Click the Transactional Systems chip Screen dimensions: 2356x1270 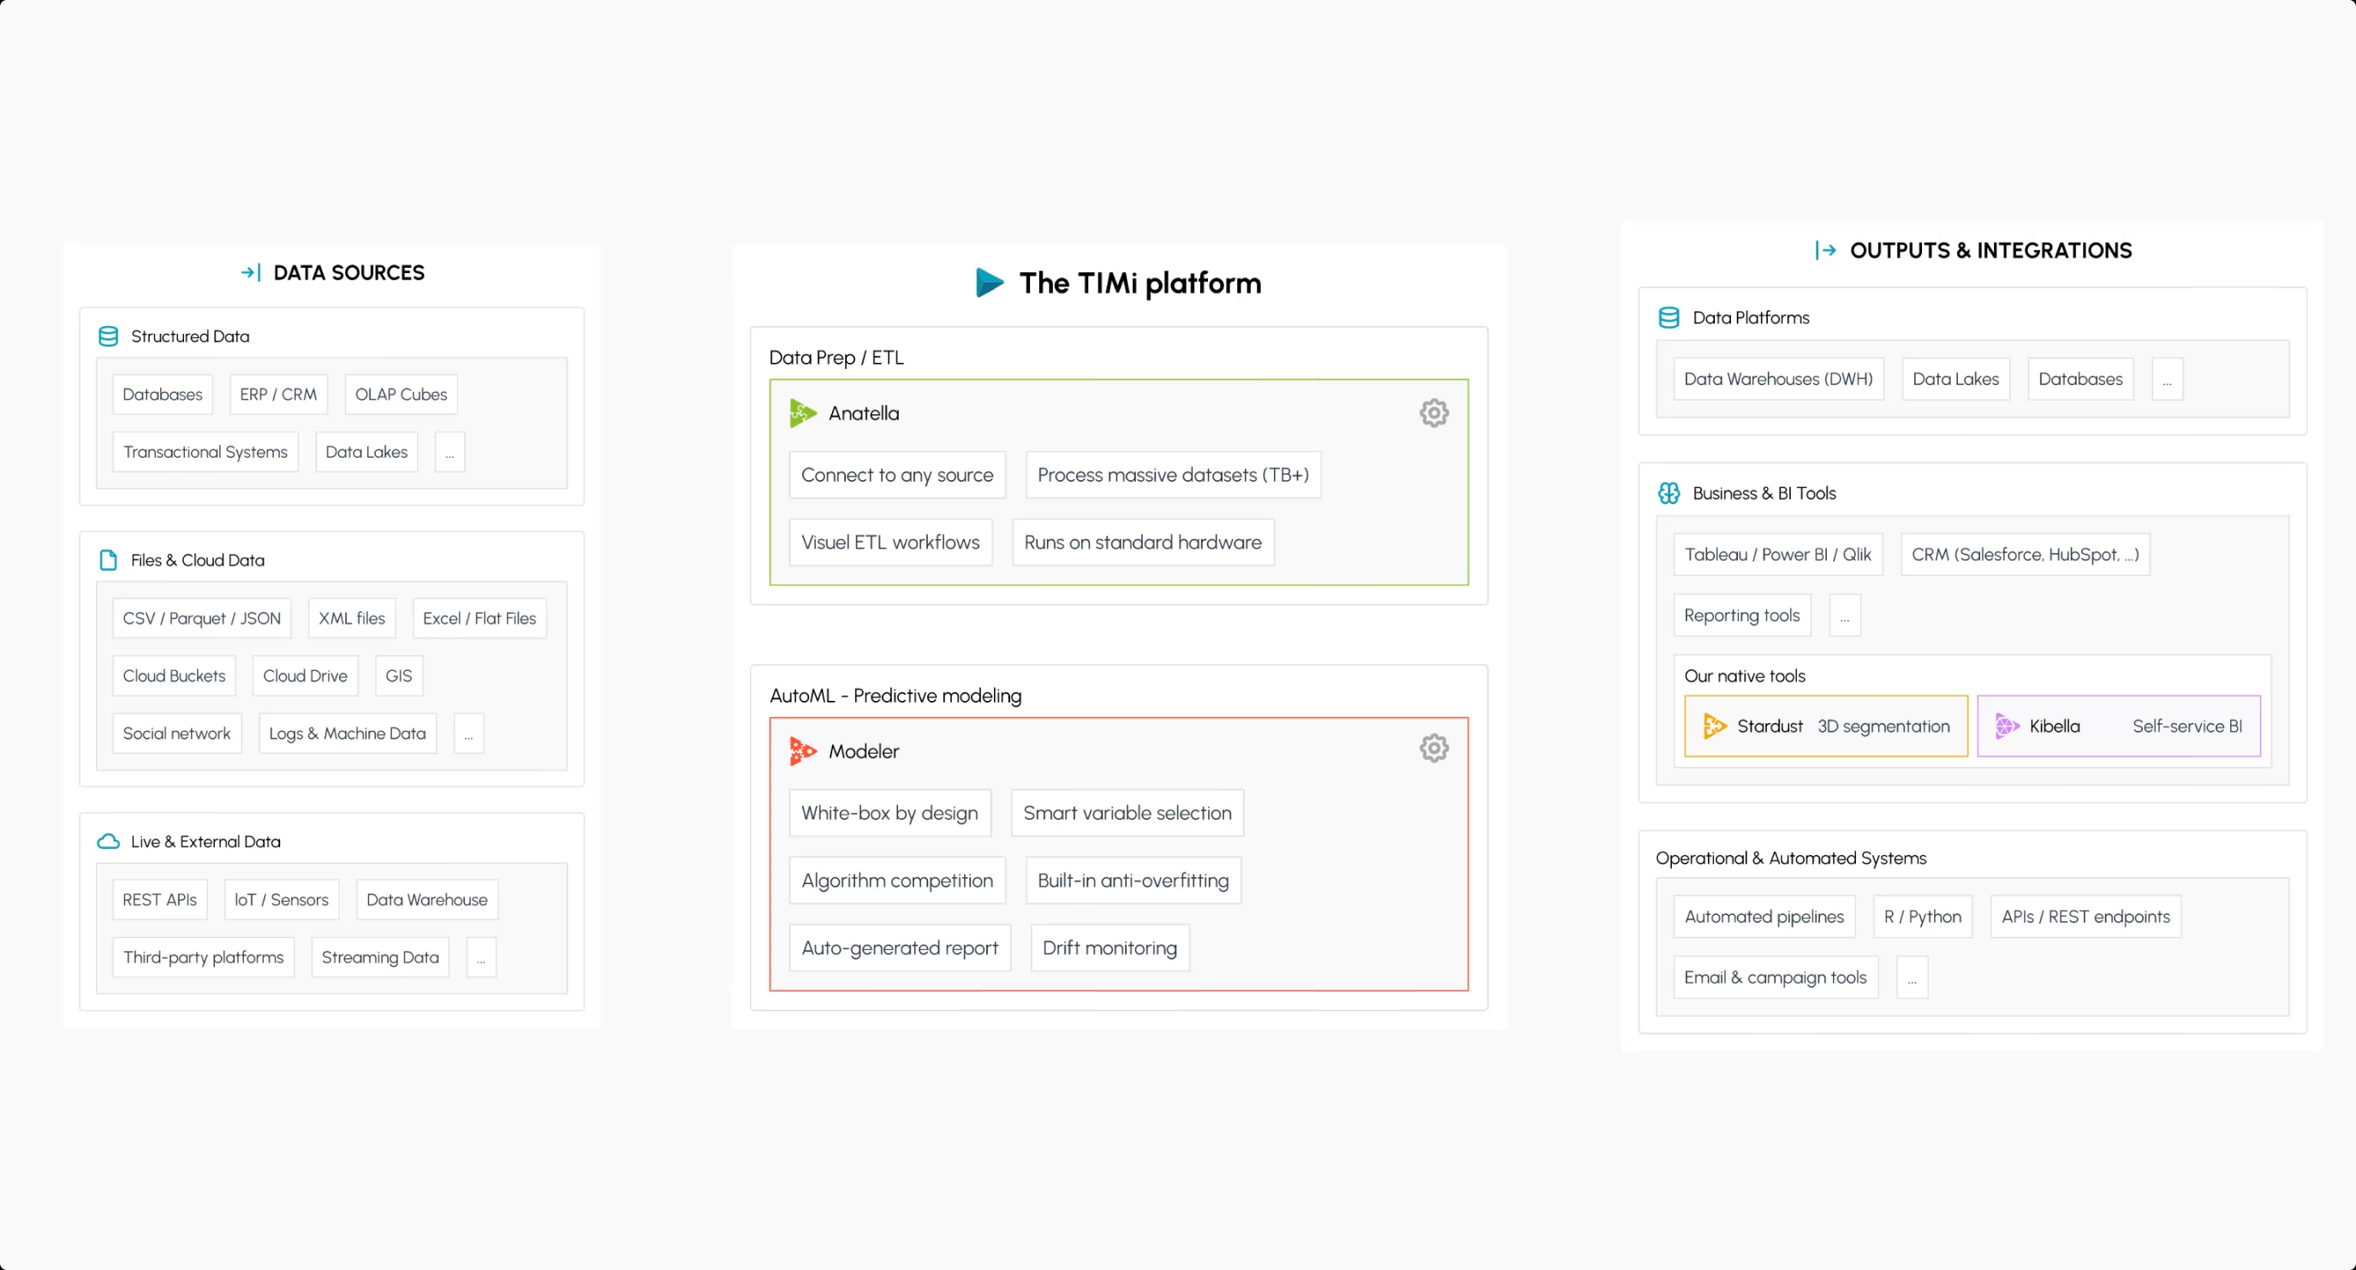(x=205, y=452)
